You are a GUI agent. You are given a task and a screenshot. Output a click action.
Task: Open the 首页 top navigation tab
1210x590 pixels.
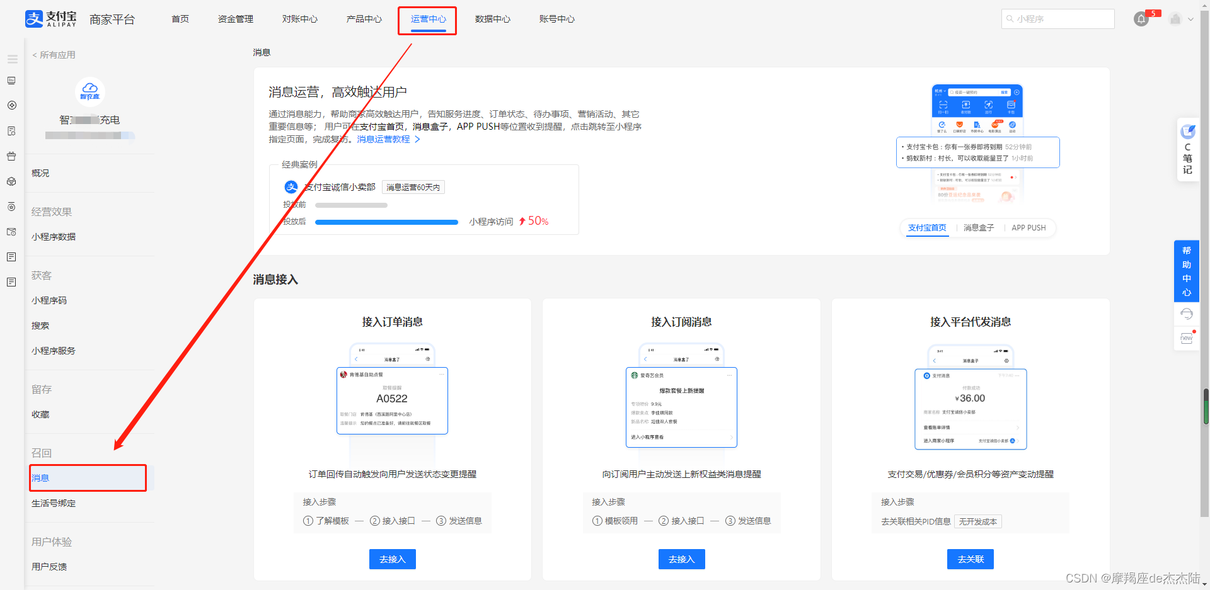[x=180, y=19]
